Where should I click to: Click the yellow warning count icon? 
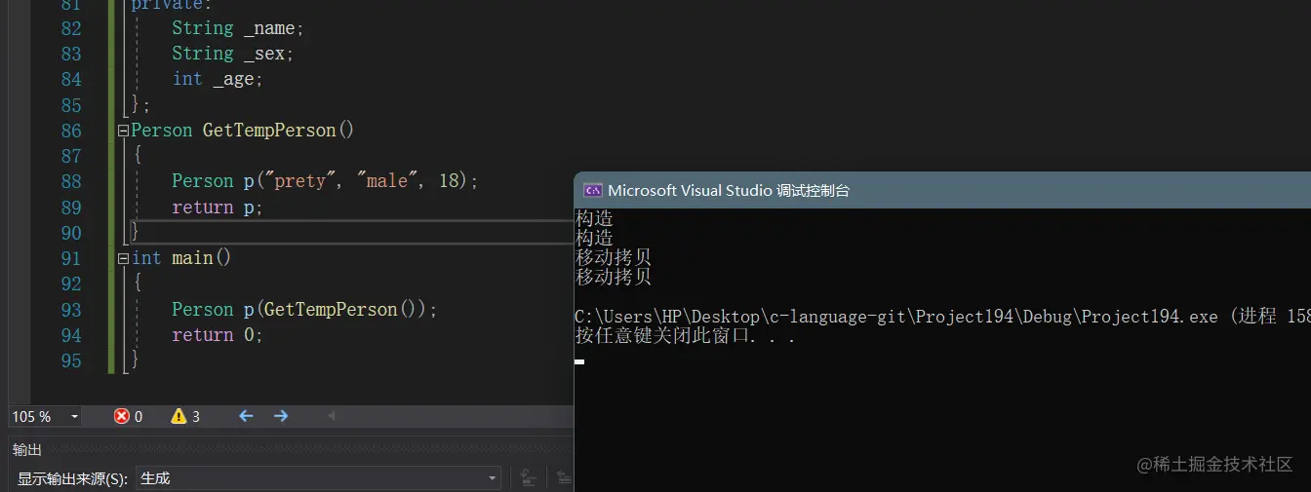[179, 416]
